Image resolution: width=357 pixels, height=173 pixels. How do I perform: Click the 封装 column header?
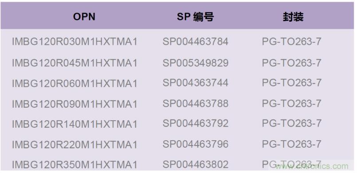tap(293, 16)
